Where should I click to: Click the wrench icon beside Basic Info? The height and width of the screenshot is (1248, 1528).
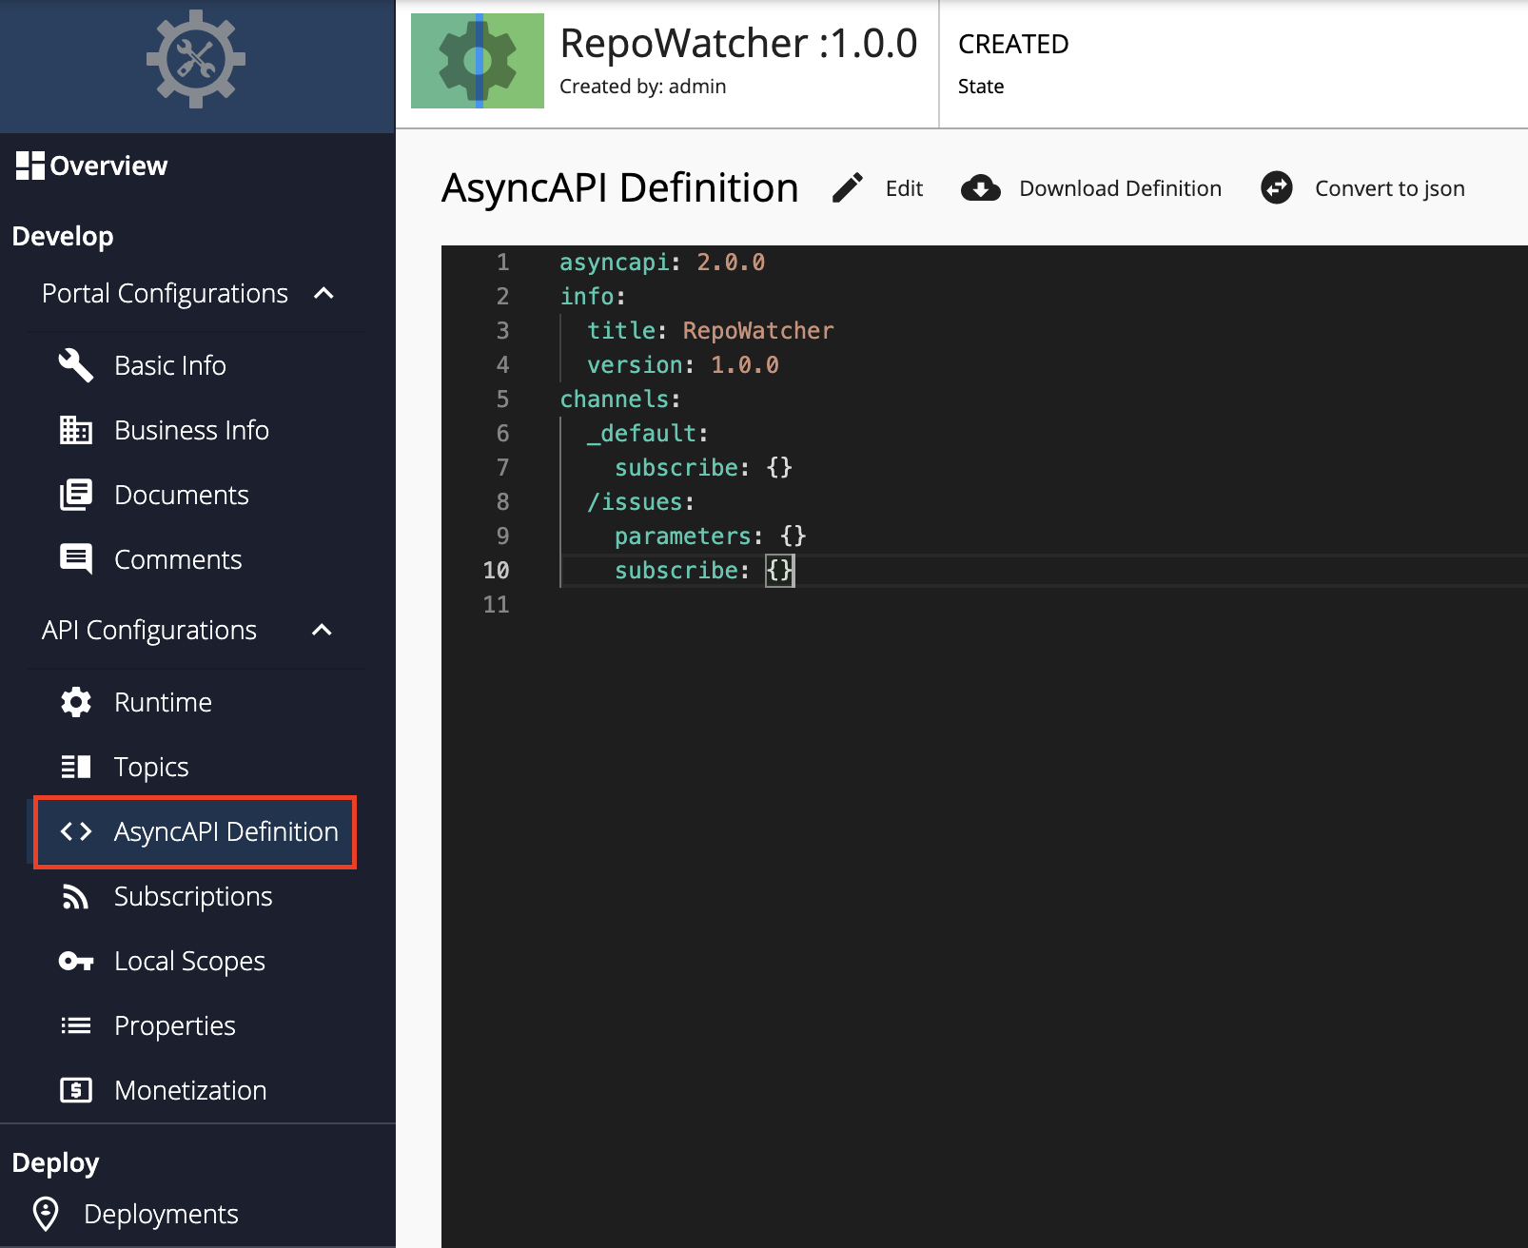click(x=76, y=365)
